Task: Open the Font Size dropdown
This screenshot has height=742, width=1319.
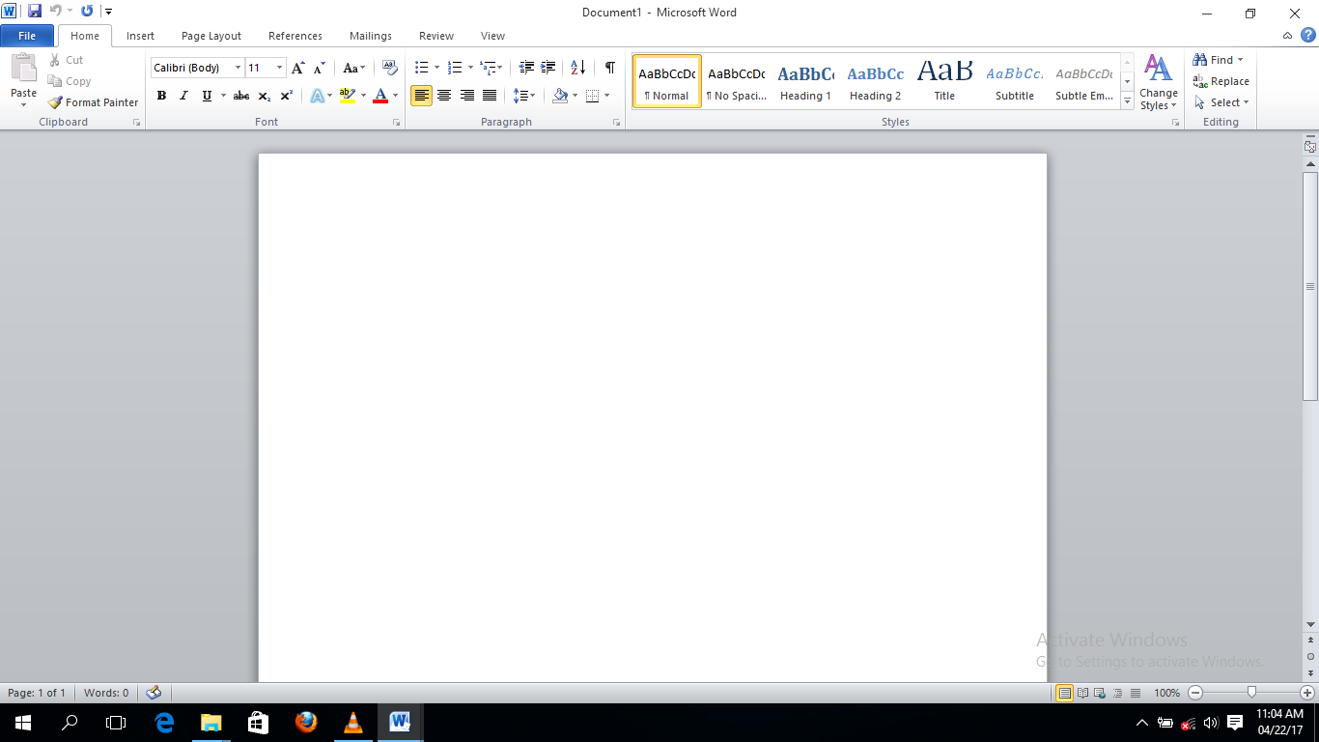Action: pyautogui.click(x=279, y=68)
